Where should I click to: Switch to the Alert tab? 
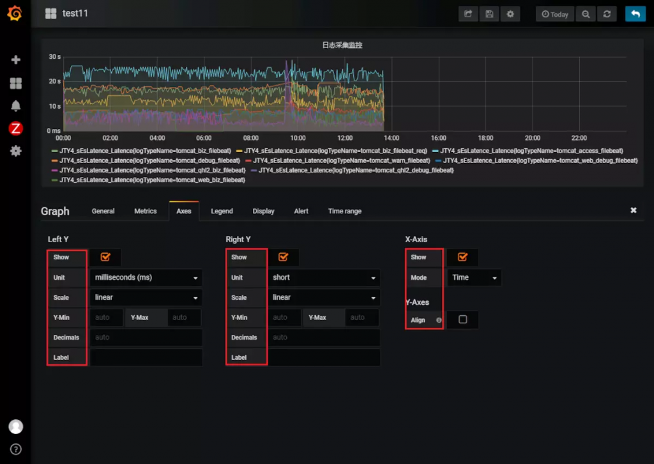pos(301,211)
